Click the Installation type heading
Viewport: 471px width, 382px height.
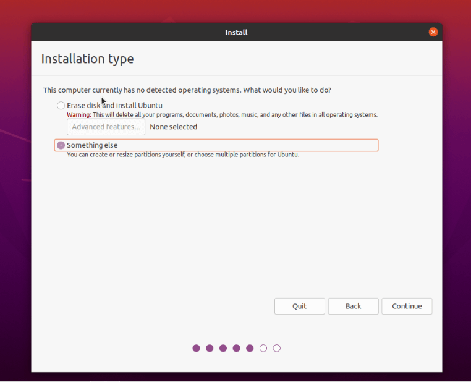[87, 59]
